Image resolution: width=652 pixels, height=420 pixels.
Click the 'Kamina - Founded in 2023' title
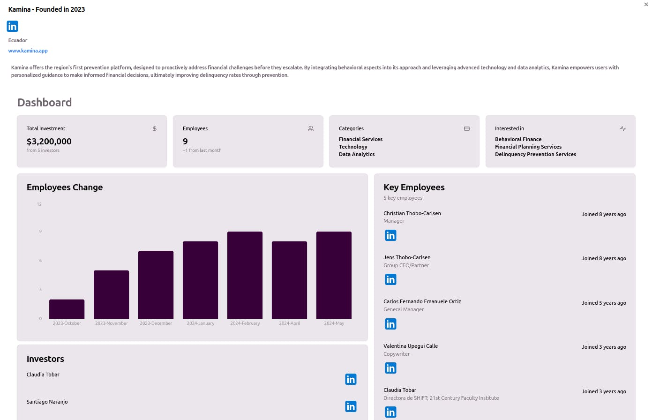click(x=46, y=9)
